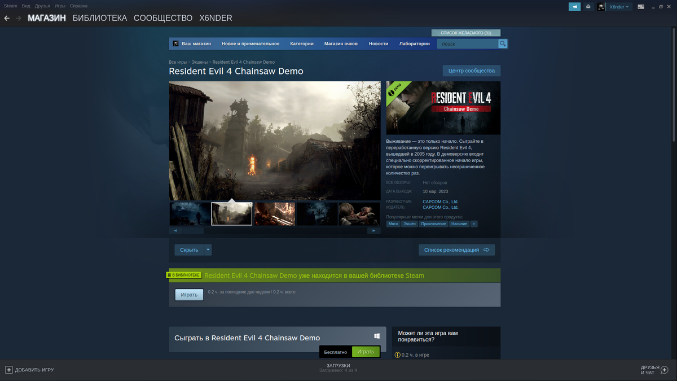
Task: Open the Новости store link
Action: pyautogui.click(x=379, y=43)
